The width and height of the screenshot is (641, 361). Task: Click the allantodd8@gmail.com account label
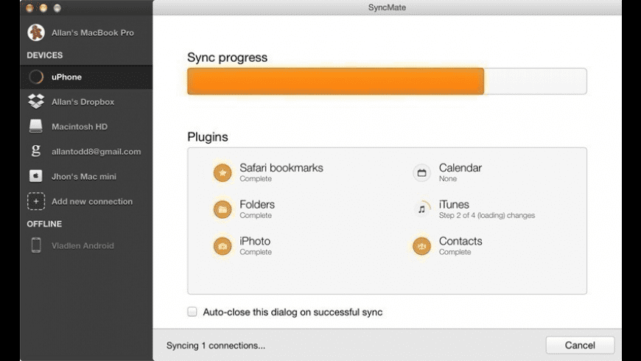96,152
